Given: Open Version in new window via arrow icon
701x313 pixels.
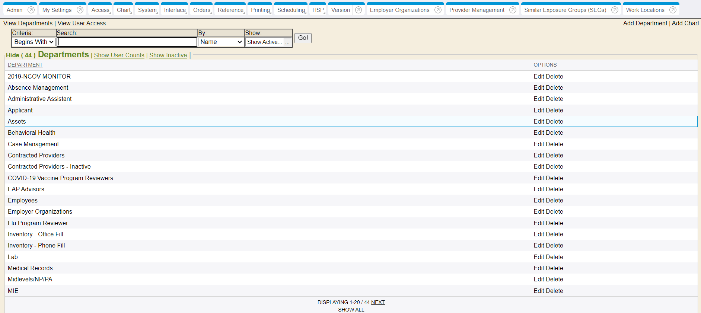Looking at the screenshot, I should point(359,10).
